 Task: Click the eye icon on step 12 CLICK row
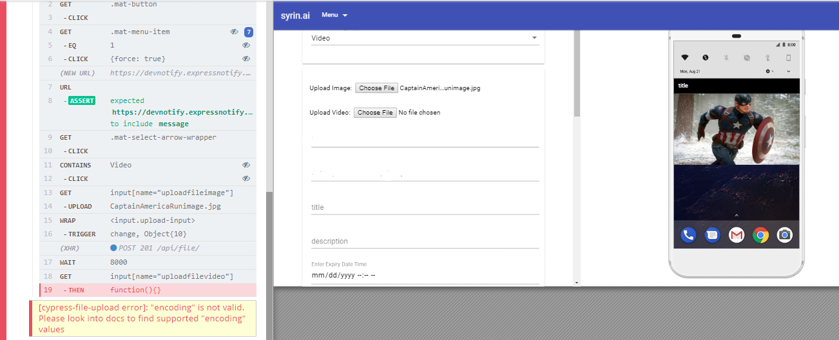tap(246, 178)
